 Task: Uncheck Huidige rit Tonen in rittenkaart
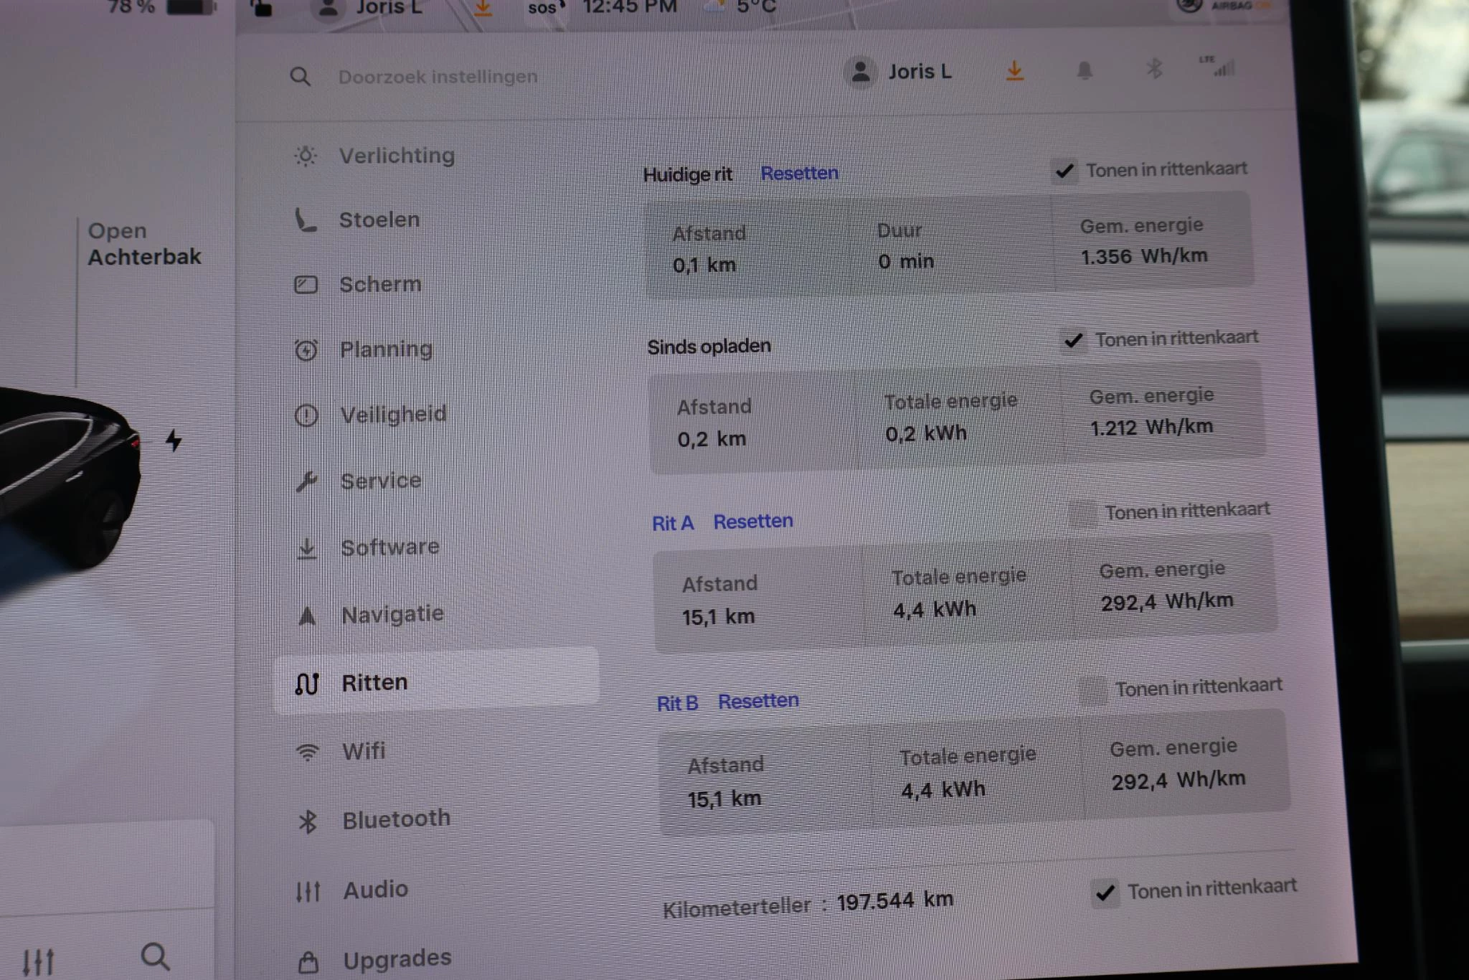tap(1064, 171)
